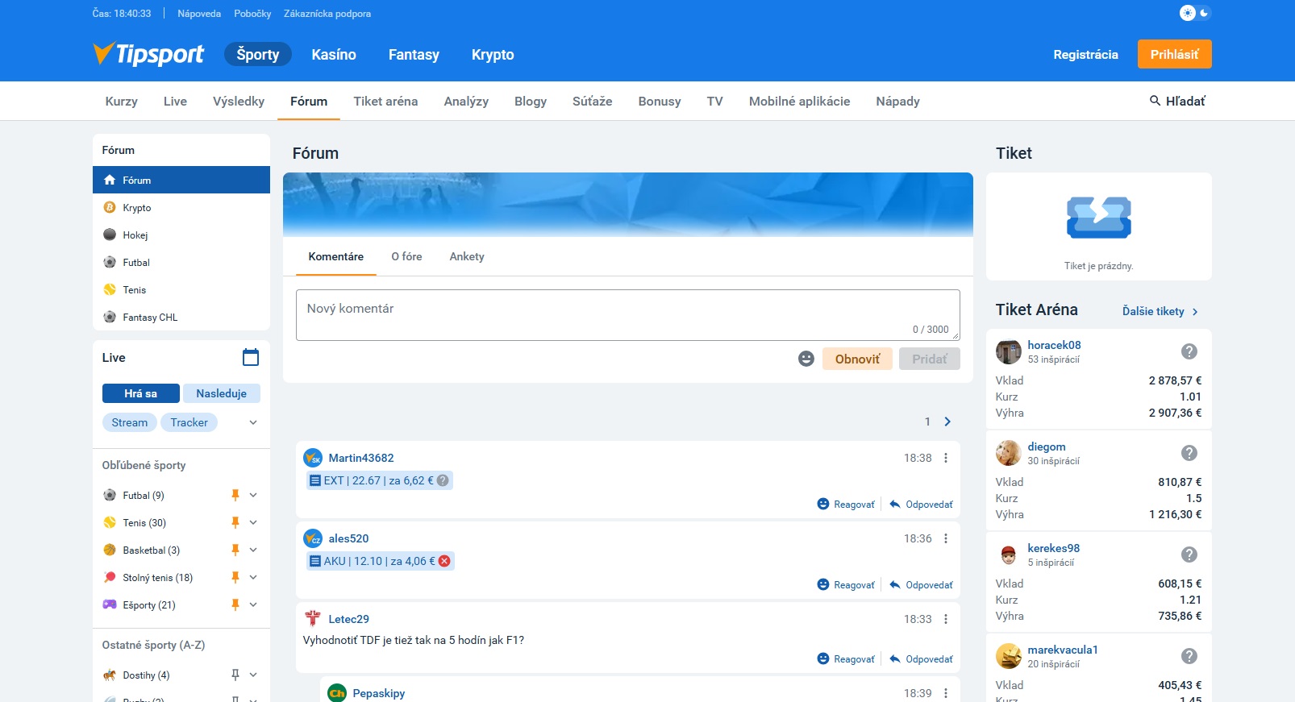Image resolution: width=1295 pixels, height=702 pixels.
Task: Open the Futbal forum in sidebar
Action: click(181, 262)
